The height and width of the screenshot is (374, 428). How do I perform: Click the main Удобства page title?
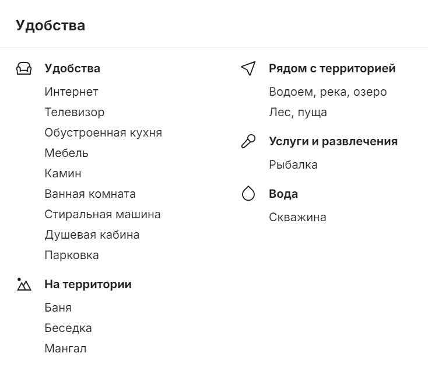click(50, 26)
